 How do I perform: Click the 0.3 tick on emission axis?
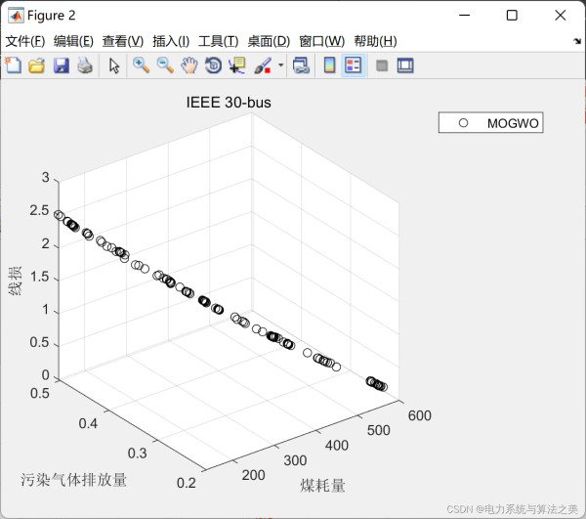click(x=137, y=454)
